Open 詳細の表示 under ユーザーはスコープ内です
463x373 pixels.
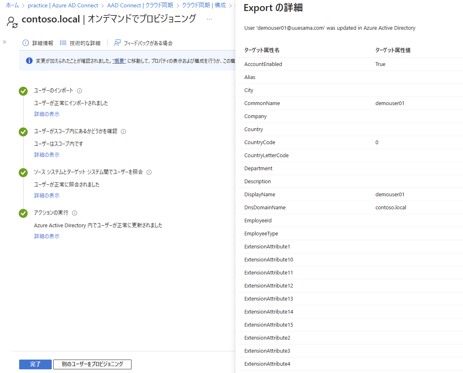(x=47, y=155)
